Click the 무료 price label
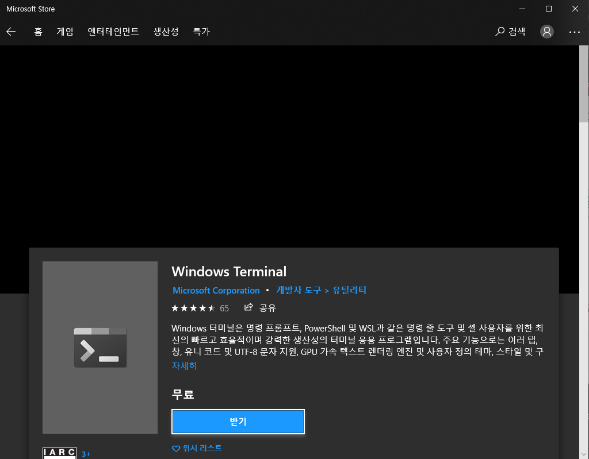The width and height of the screenshot is (589, 459). [182, 395]
